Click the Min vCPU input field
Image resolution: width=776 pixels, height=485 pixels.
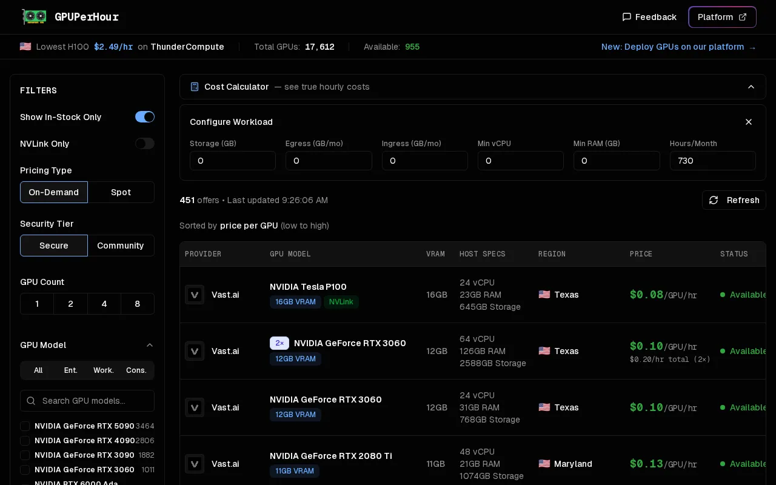coord(521,161)
